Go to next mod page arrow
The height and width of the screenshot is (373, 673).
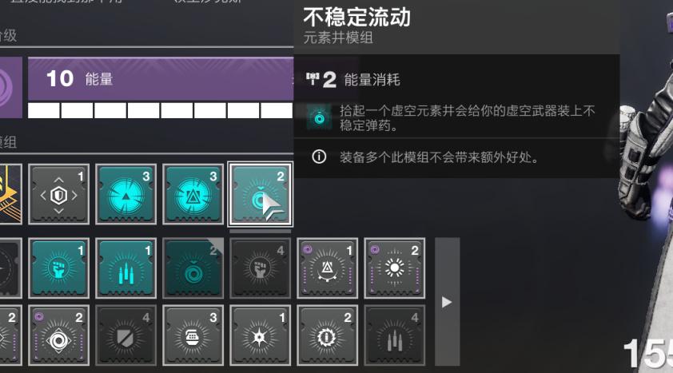click(447, 302)
